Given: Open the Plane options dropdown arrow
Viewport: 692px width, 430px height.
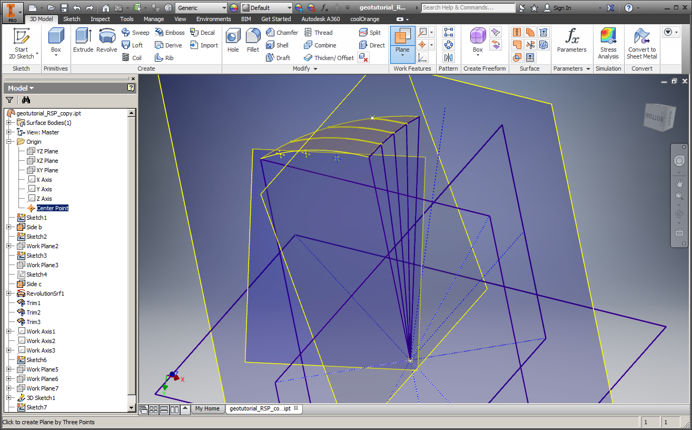Looking at the screenshot, I should [402, 55].
